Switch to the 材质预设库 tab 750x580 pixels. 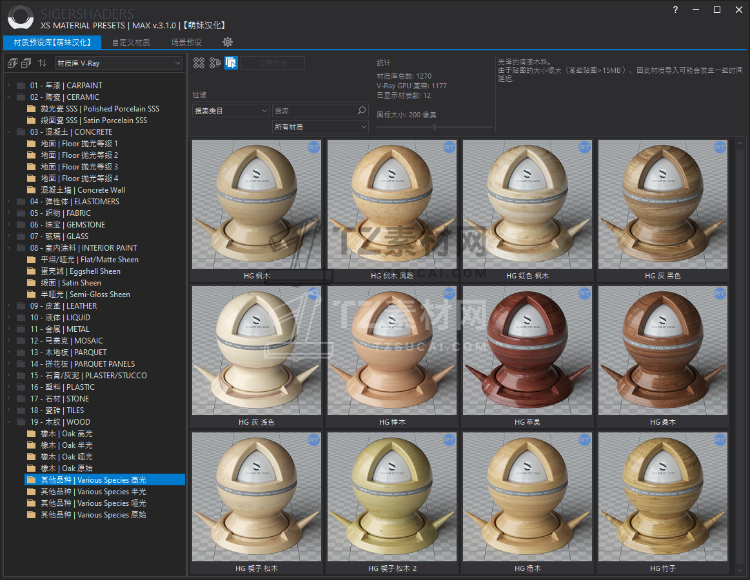point(52,42)
